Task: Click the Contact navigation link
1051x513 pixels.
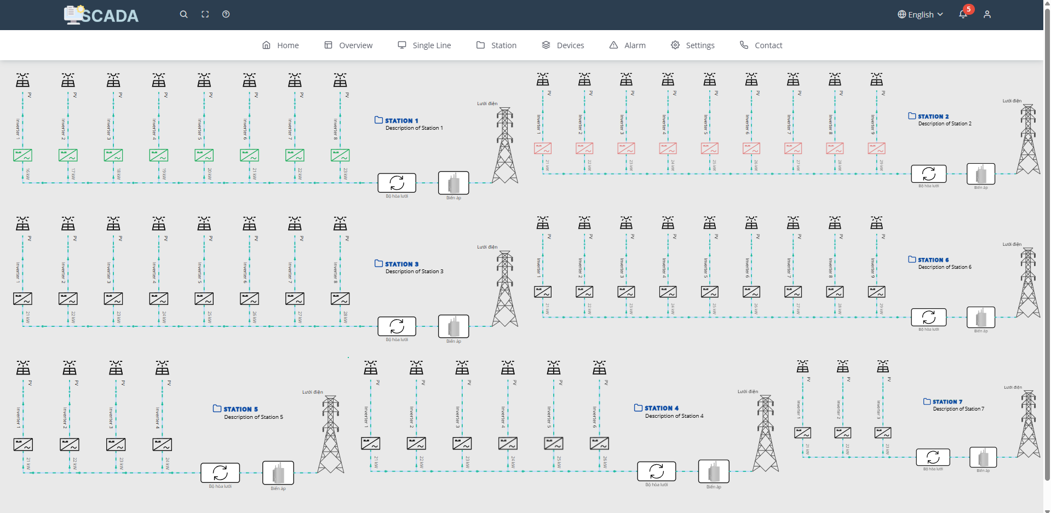Action: tap(761, 45)
